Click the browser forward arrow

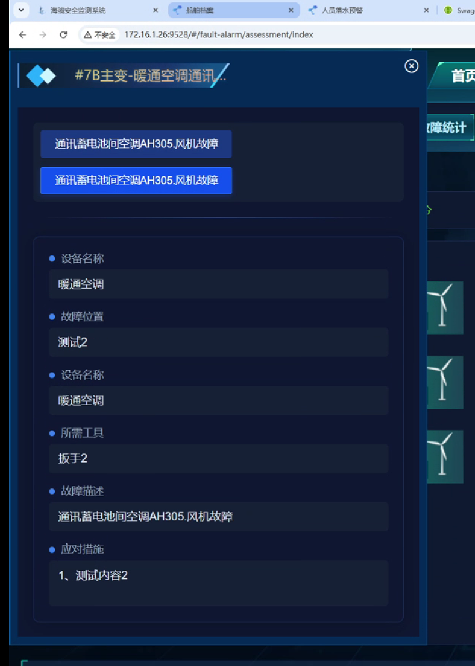coord(43,35)
